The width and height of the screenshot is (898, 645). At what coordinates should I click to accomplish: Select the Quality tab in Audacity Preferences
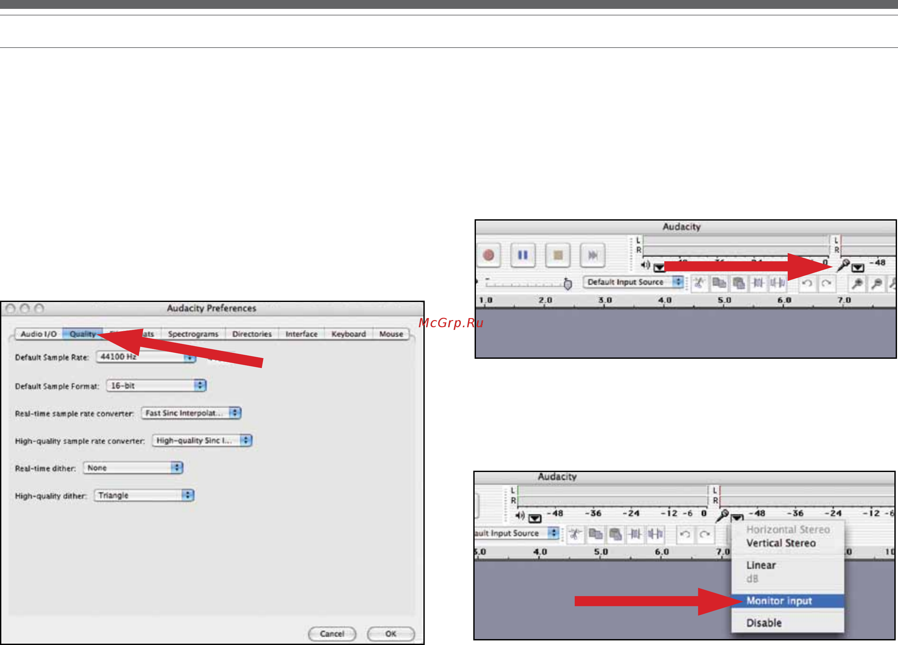(x=82, y=334)
